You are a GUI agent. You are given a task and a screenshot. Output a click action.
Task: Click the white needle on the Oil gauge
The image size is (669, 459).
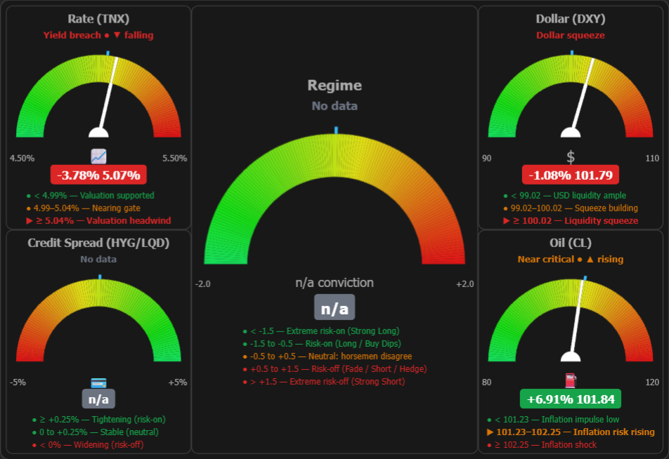pos(577,319)
